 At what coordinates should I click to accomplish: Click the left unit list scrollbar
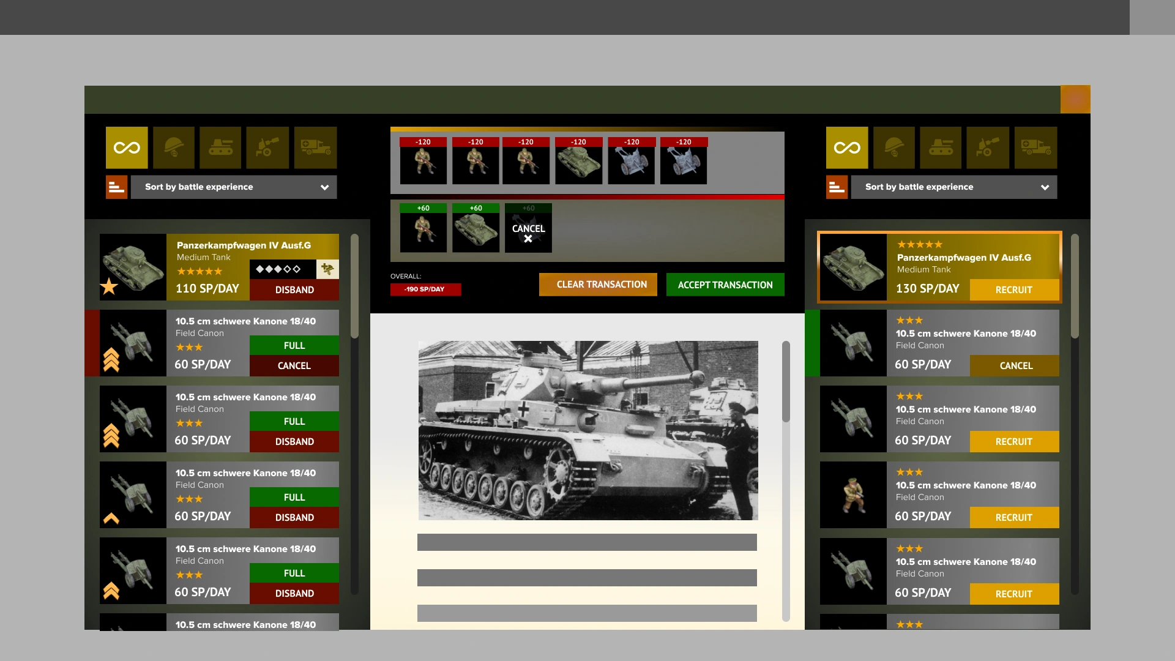[x=354, y=286]
